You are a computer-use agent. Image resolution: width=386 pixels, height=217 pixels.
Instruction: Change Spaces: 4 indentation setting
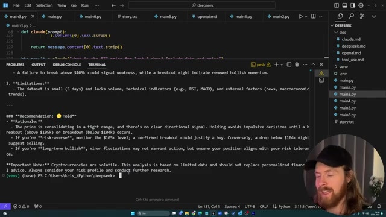[232, 206]
